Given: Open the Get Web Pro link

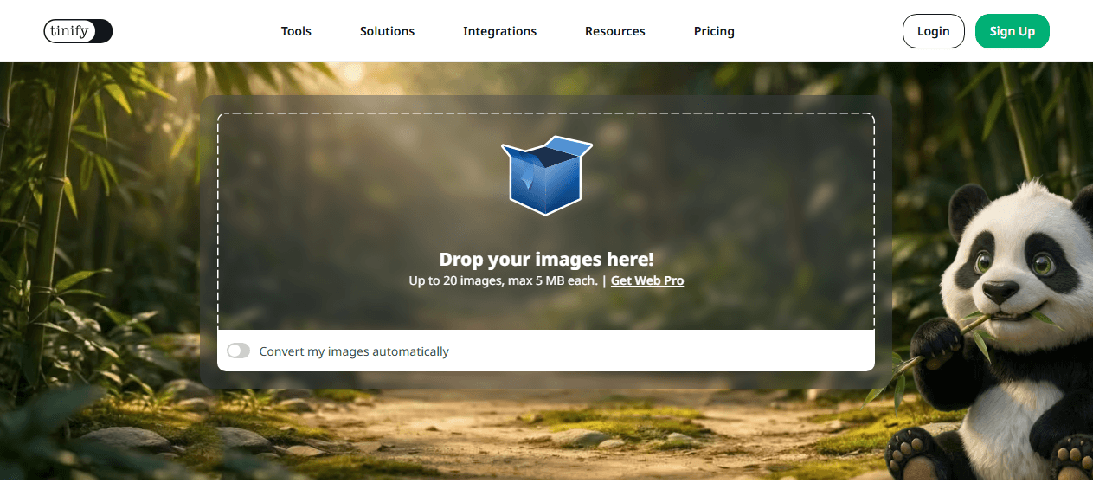Looking at the screenshot, I should (x=647, y=280).
